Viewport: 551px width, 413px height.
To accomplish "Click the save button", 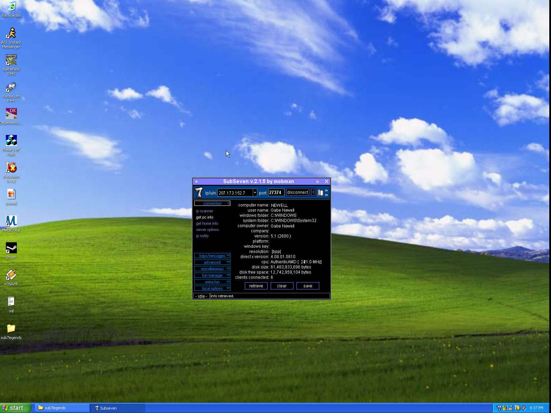I will (x=308, y=286).
